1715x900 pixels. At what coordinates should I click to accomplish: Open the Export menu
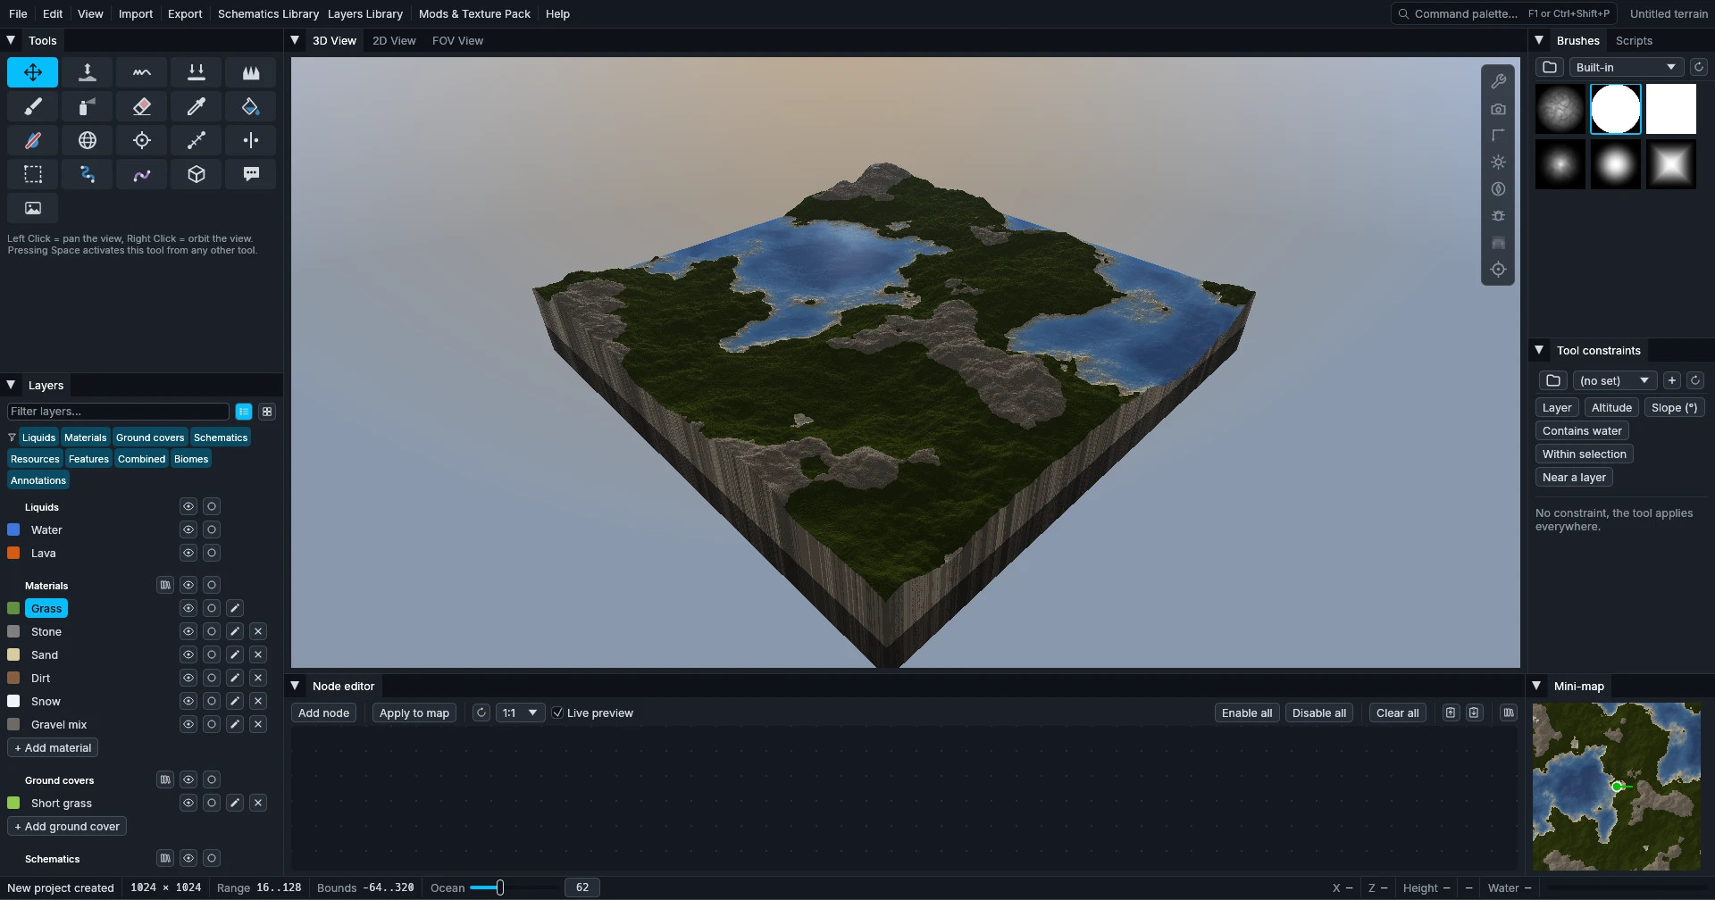click(x=185, y=13)
